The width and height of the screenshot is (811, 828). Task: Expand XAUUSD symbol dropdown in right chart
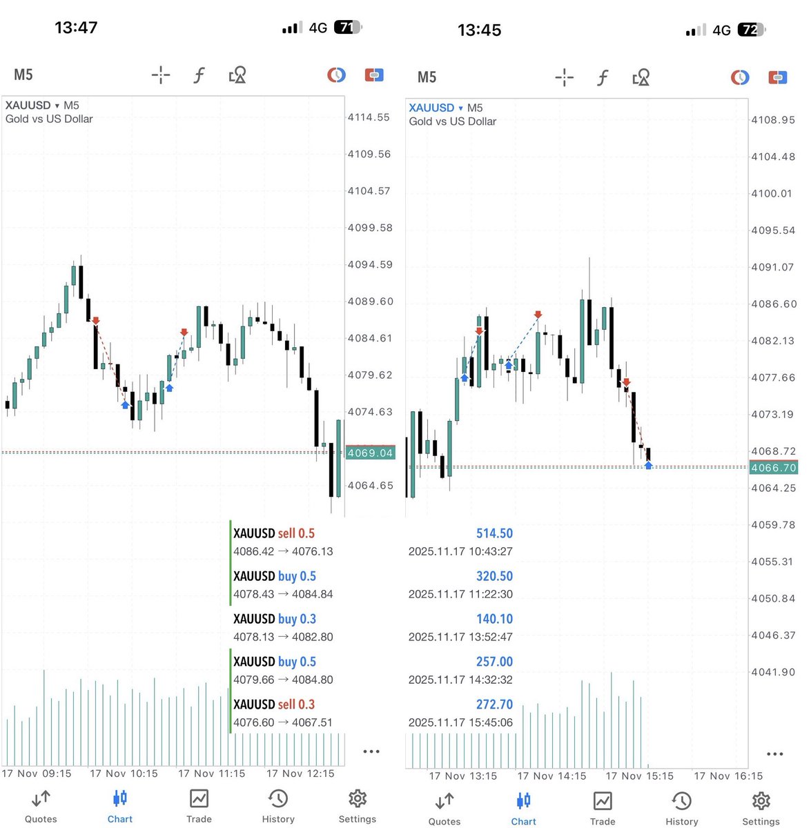[x=436, y=108]
